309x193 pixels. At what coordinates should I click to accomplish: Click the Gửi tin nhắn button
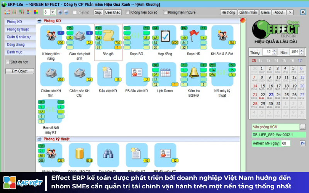[248, 12]
